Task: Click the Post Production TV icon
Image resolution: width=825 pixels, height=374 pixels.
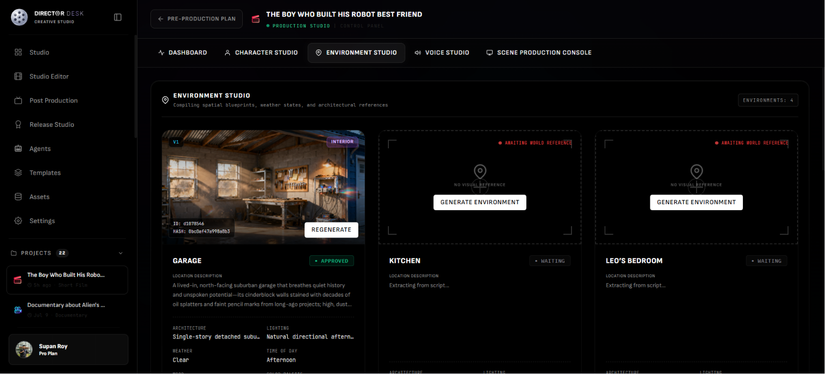Action: tap(18, 100)
